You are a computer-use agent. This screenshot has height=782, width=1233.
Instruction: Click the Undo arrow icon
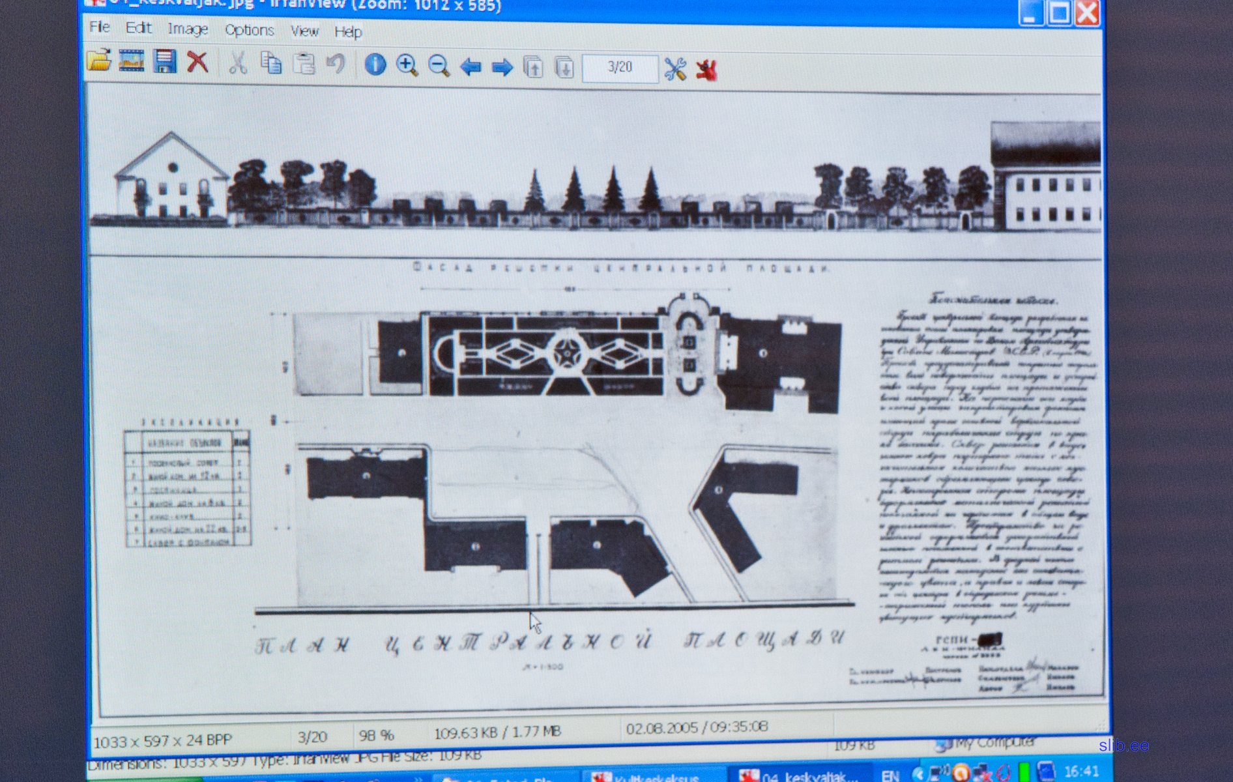(336, 65)
